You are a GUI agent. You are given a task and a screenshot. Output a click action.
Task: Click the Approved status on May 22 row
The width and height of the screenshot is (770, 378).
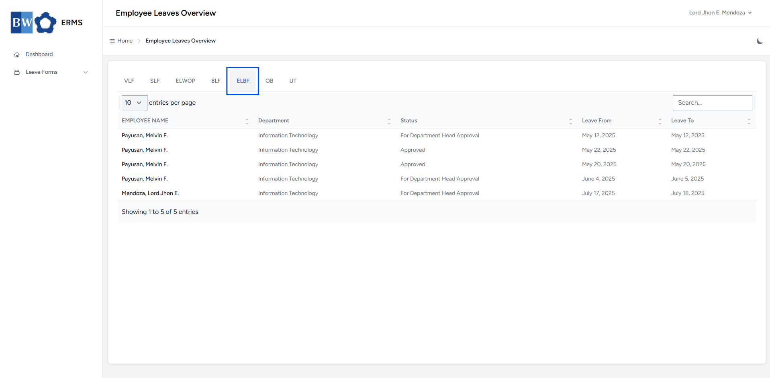(x=413, y=150)
